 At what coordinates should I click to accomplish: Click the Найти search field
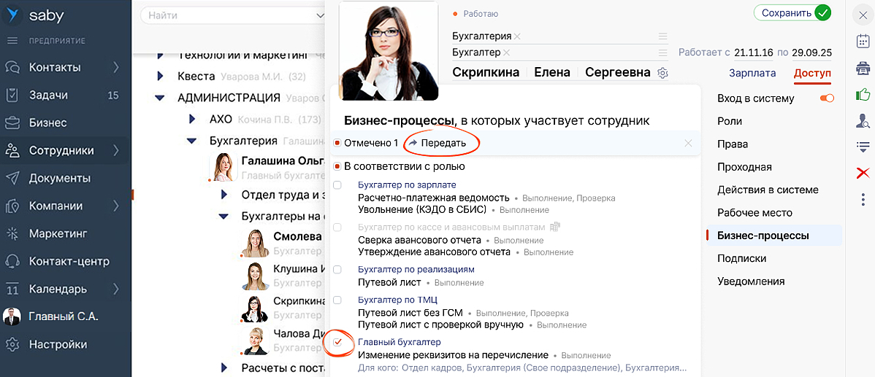pyautogui.click(x=226, y=15)
